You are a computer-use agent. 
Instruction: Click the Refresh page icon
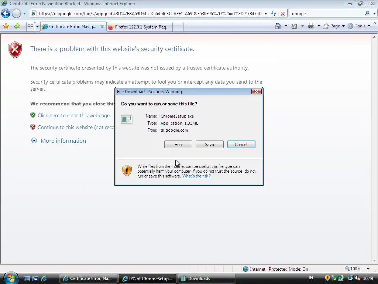click(x=274, y=14)
